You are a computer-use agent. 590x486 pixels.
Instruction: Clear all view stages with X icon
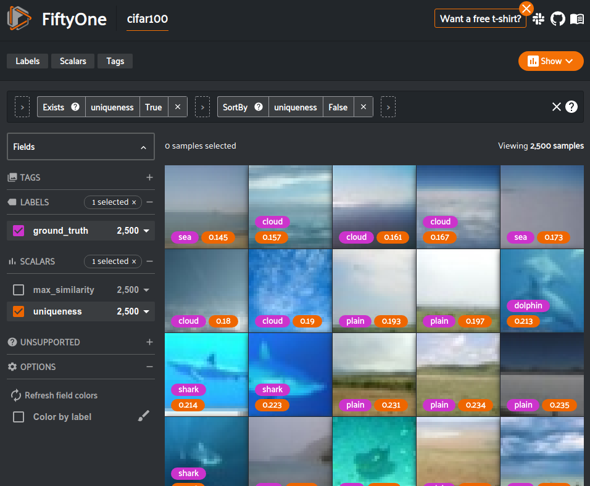click(556, 107)
